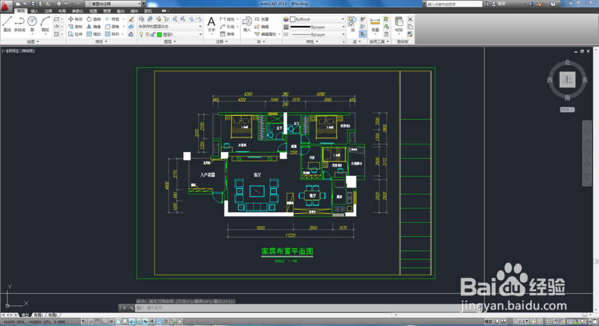Open the Text (文字) annotation tool
The width and height of the screenshot is (599, 326).
tap(211, 25)
